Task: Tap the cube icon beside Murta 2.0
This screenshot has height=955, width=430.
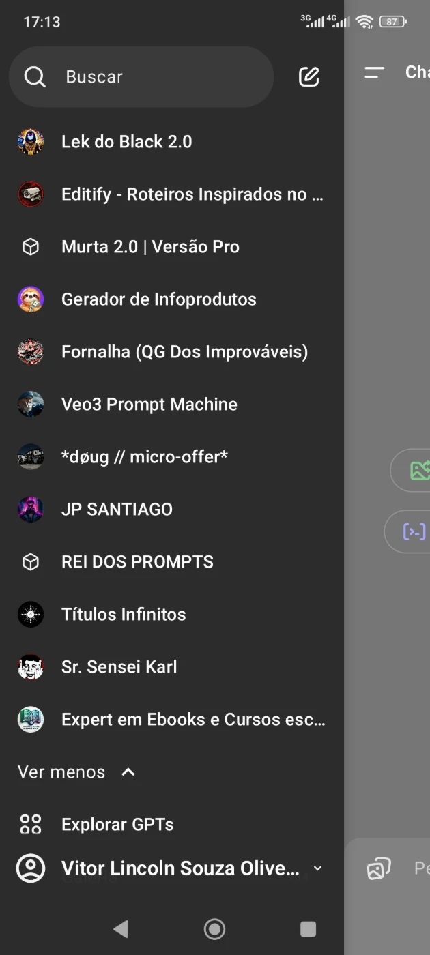Action: click(x=31, y=247)
